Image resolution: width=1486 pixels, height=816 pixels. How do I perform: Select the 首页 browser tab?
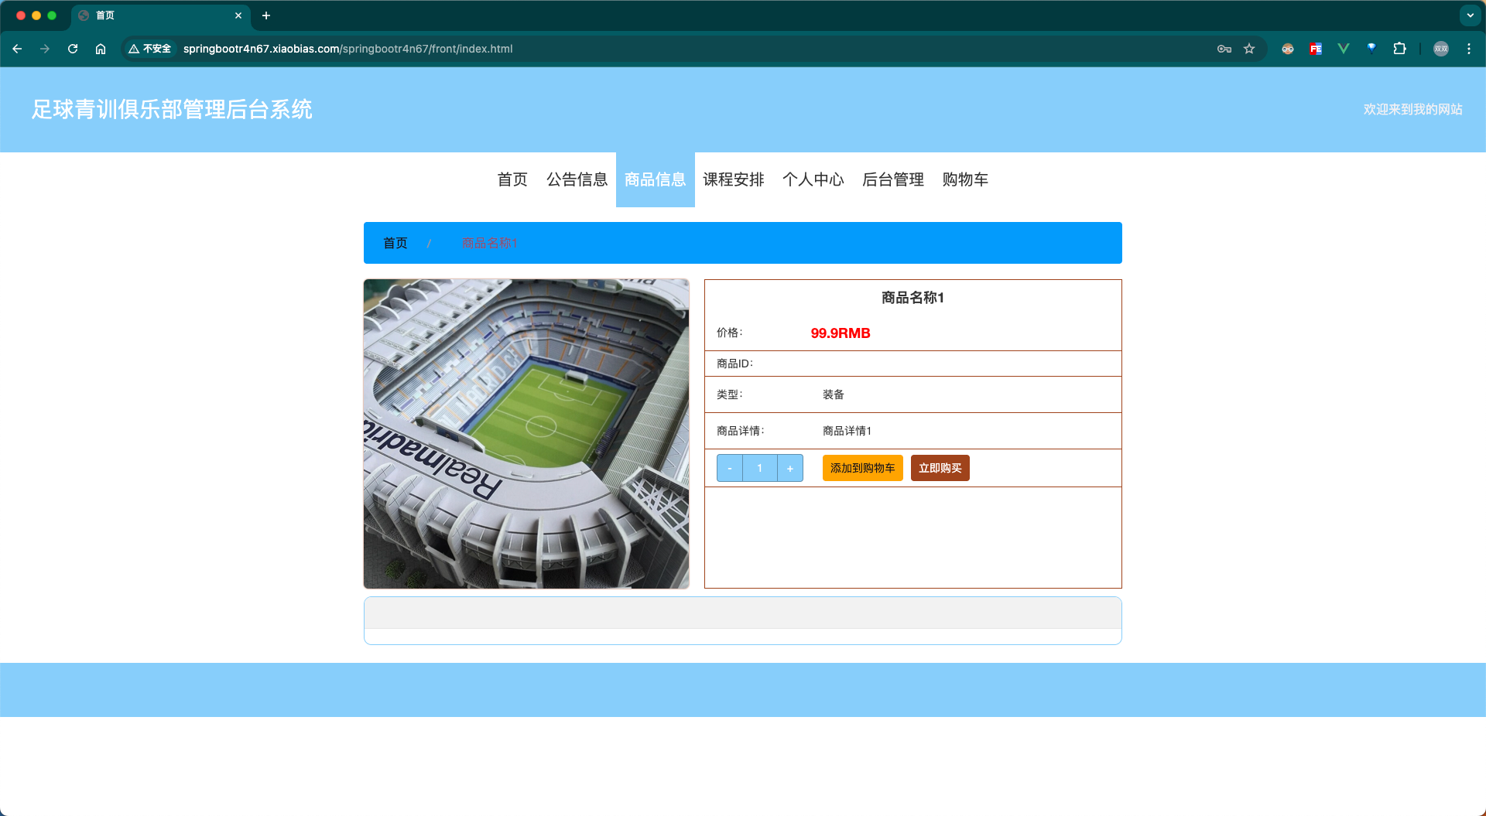click(x=161, y=15)
